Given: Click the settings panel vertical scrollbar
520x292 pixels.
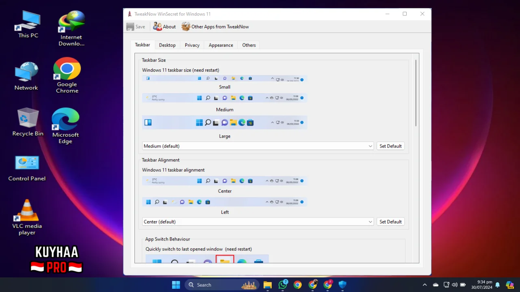Looking at the screenshot, I should [416, 93].
